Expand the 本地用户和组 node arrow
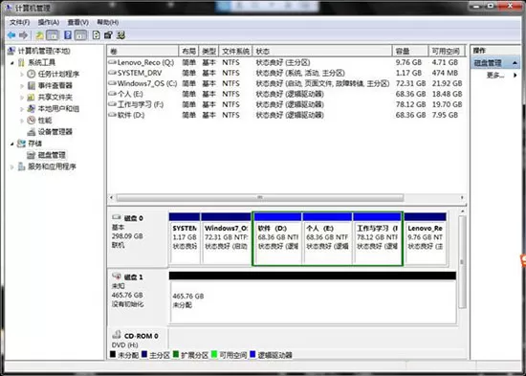The image size is (526, 376). pos(22,109)
